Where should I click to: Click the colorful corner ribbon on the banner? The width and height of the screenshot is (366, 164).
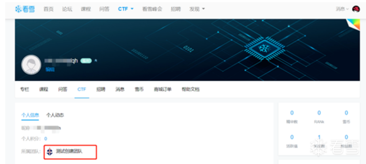pos(354,24)
